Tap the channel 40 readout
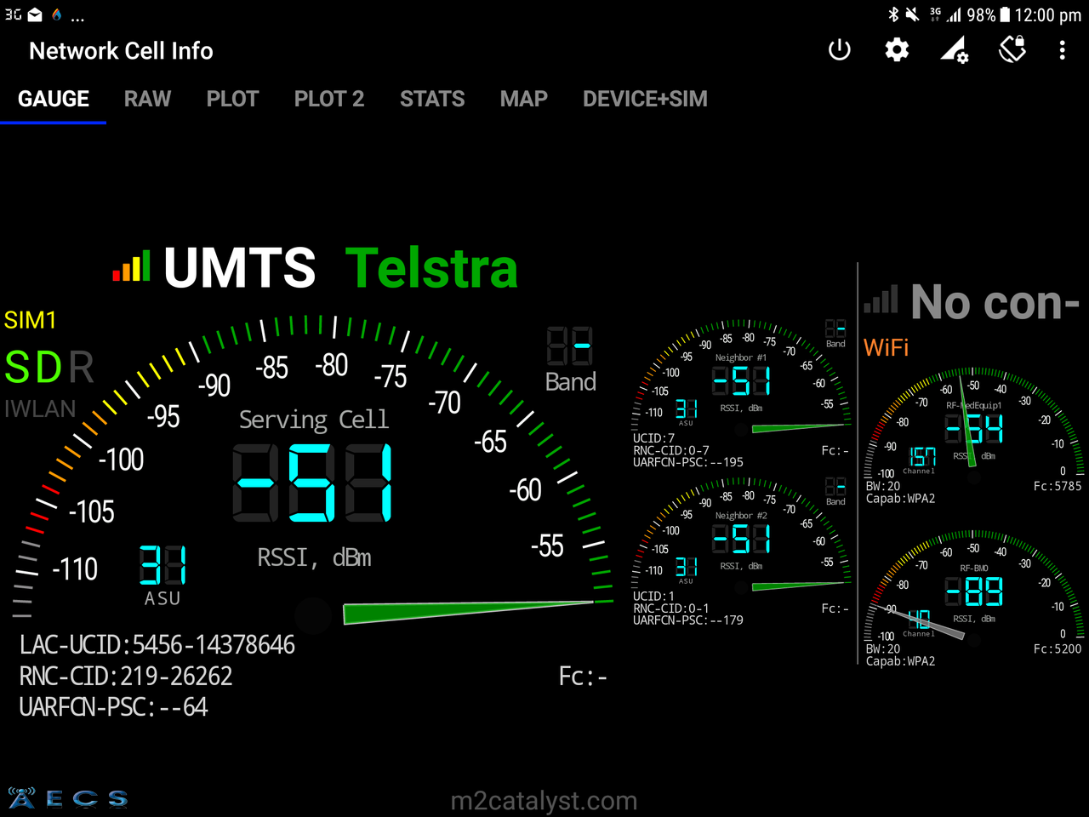 [x=920, y=620]
